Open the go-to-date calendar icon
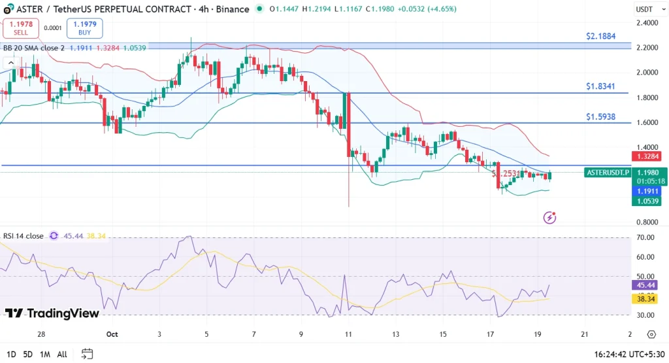This screenshot has height=363, width=669. pos(87,354)
